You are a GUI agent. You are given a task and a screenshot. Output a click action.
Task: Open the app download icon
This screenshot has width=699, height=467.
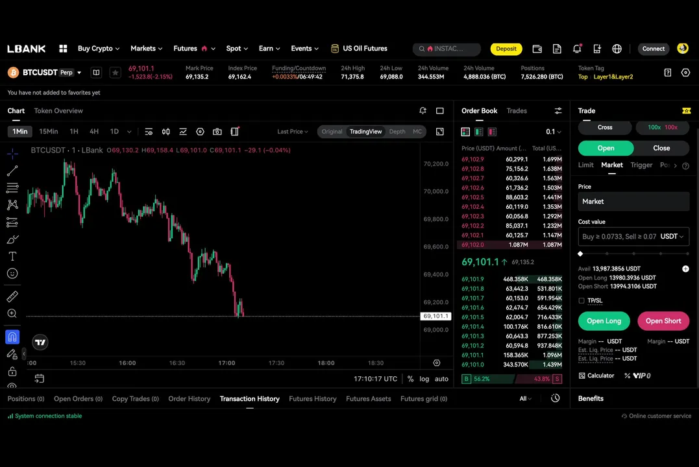(x=597, y=49)
